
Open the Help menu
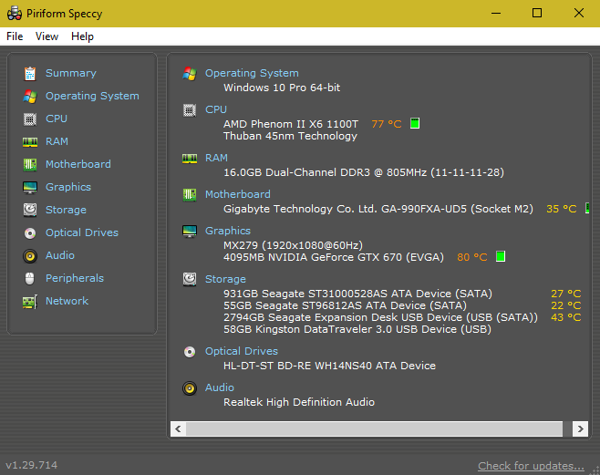[x=82, y=36]
